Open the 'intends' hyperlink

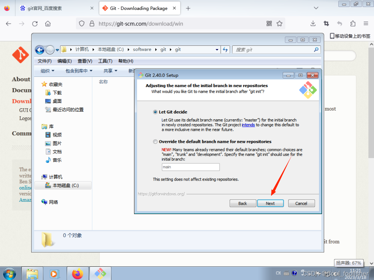(x=248, y=125)
